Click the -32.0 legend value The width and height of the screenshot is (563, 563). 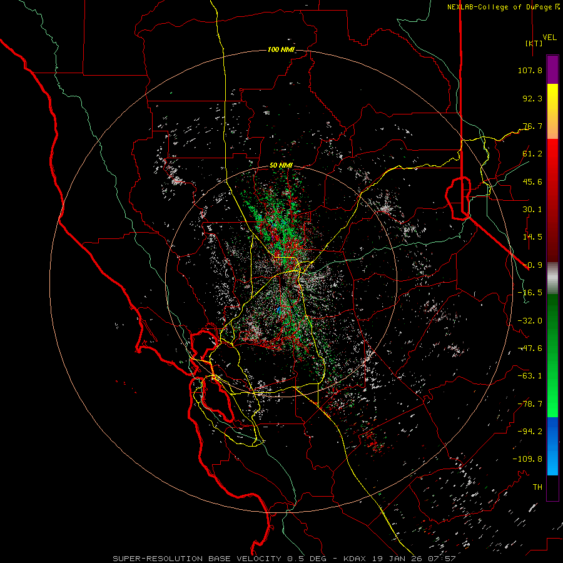point(530,321)
